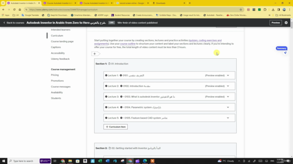Open Availability in the sidebar

(x=57, y=92)
